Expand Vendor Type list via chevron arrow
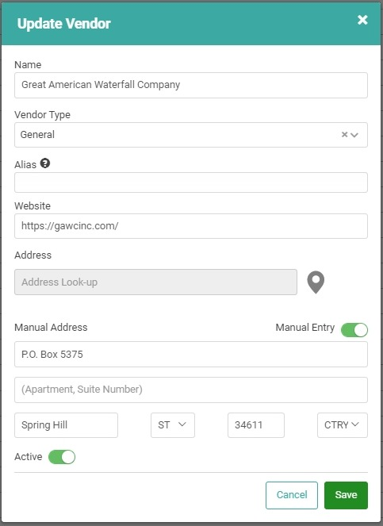 [x=354, y=135]
